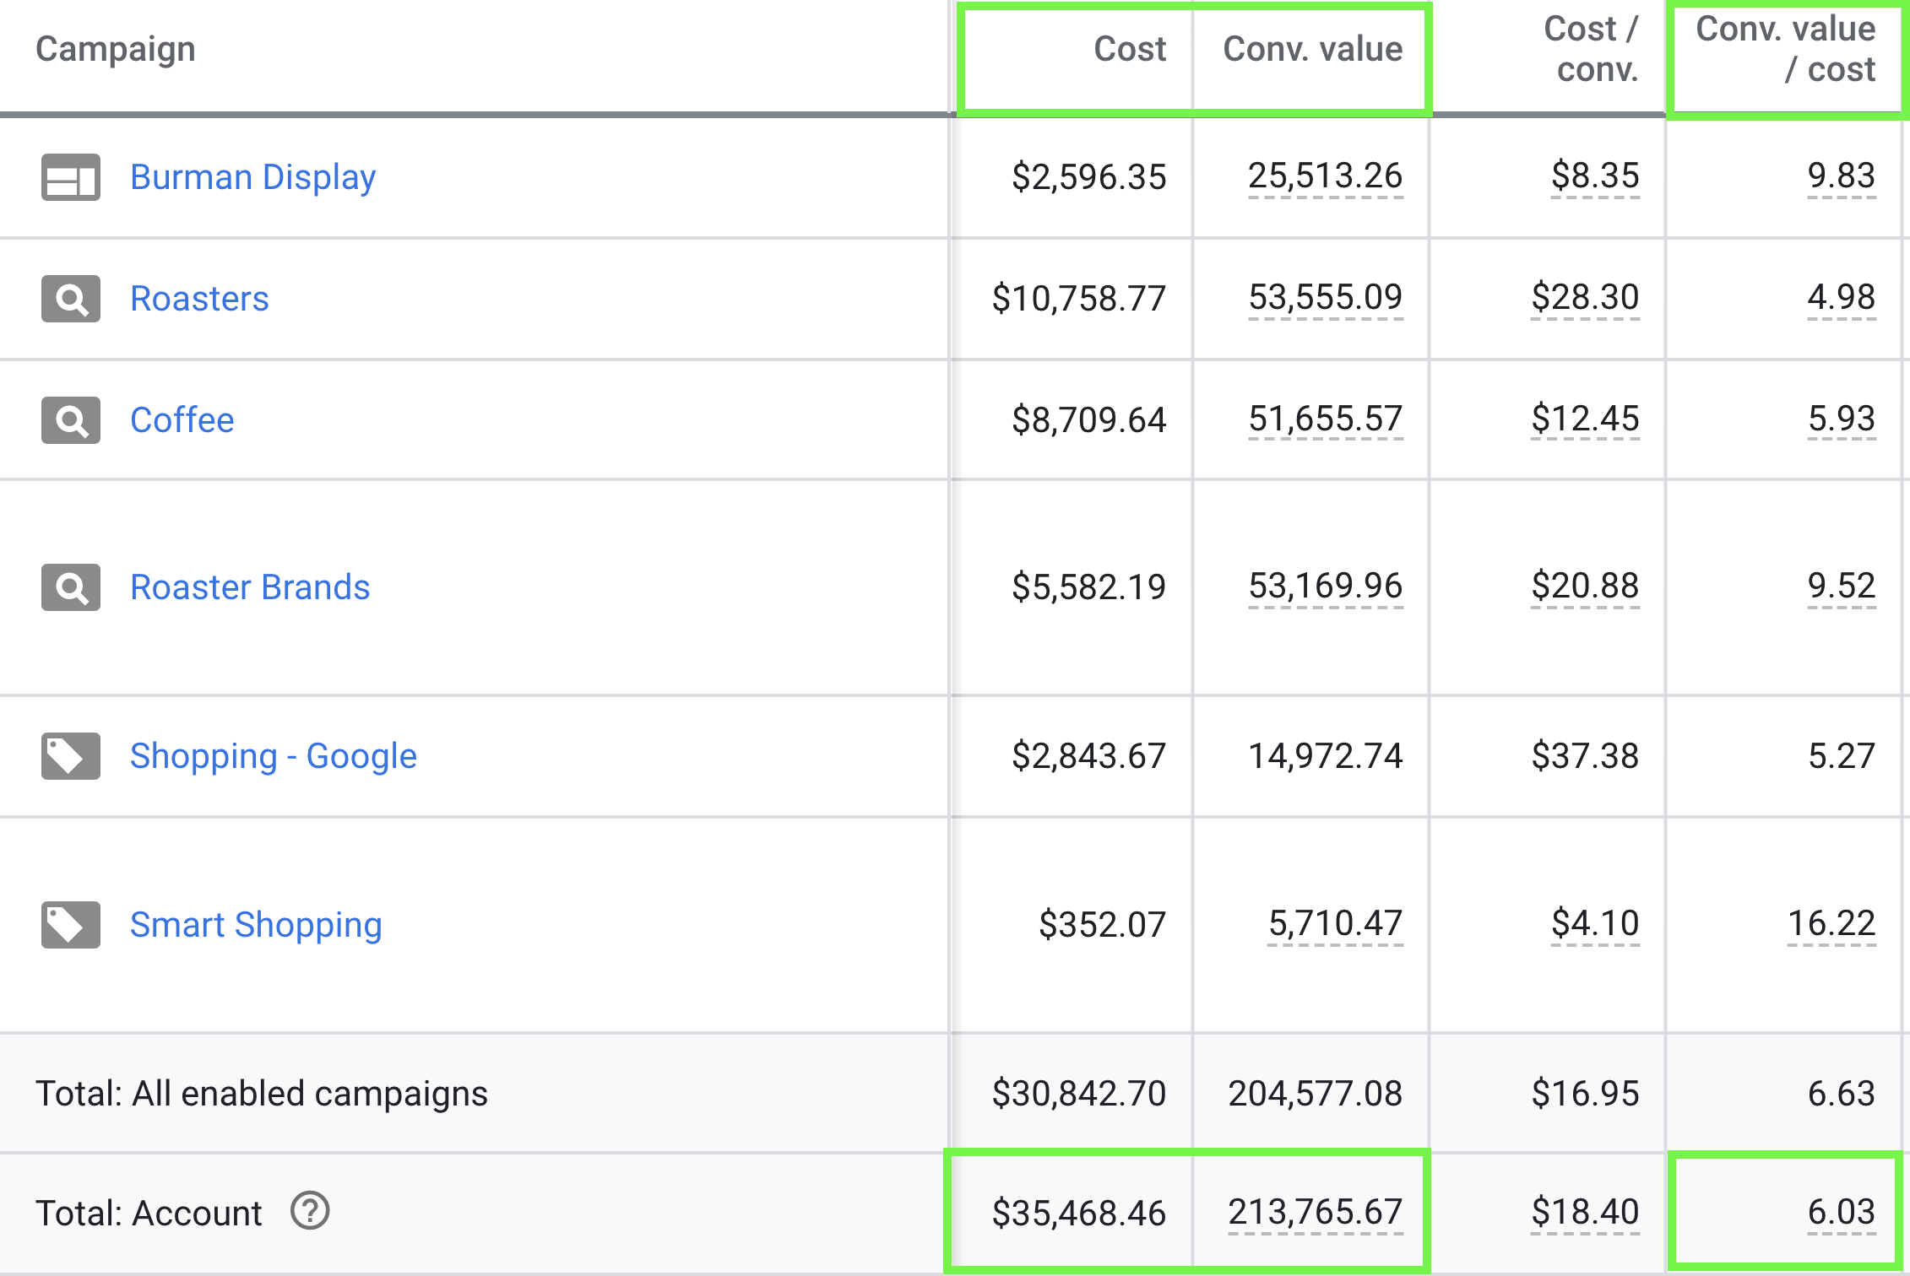Click the search icon beside Roaster Brands
Screen dimensions: 1910x1276
coord(71,587)
